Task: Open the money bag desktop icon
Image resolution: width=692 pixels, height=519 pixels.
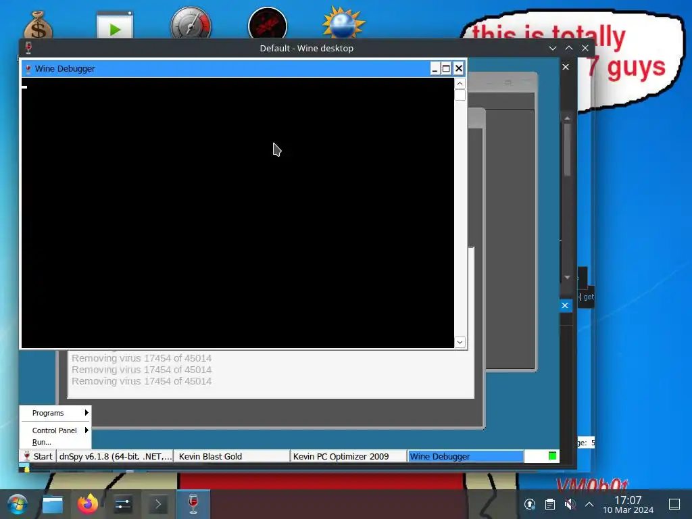Action: point(39,25)
